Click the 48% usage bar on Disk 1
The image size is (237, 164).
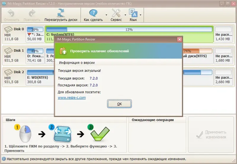(35, 51)
